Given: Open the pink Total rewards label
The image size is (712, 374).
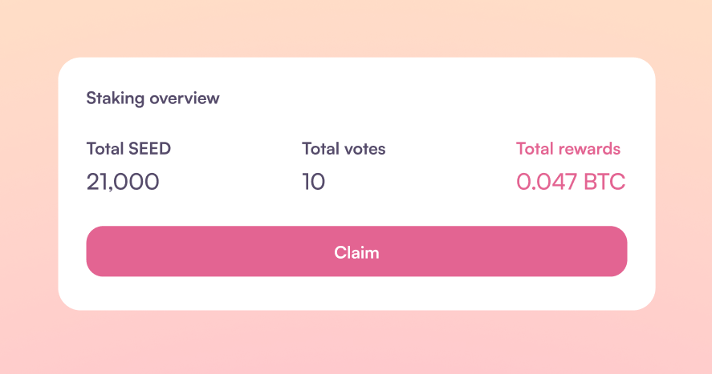Looking at the screenshot, I should point(568,148).
